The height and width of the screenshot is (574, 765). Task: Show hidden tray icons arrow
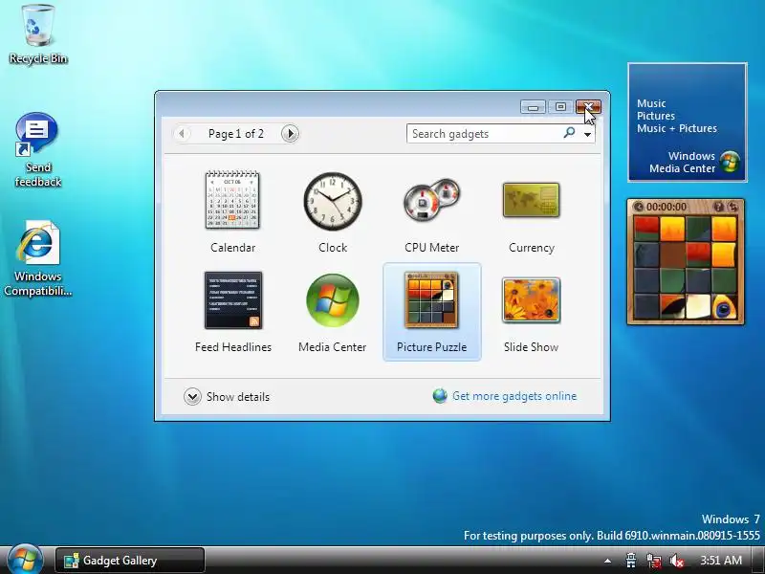point(607,561)
